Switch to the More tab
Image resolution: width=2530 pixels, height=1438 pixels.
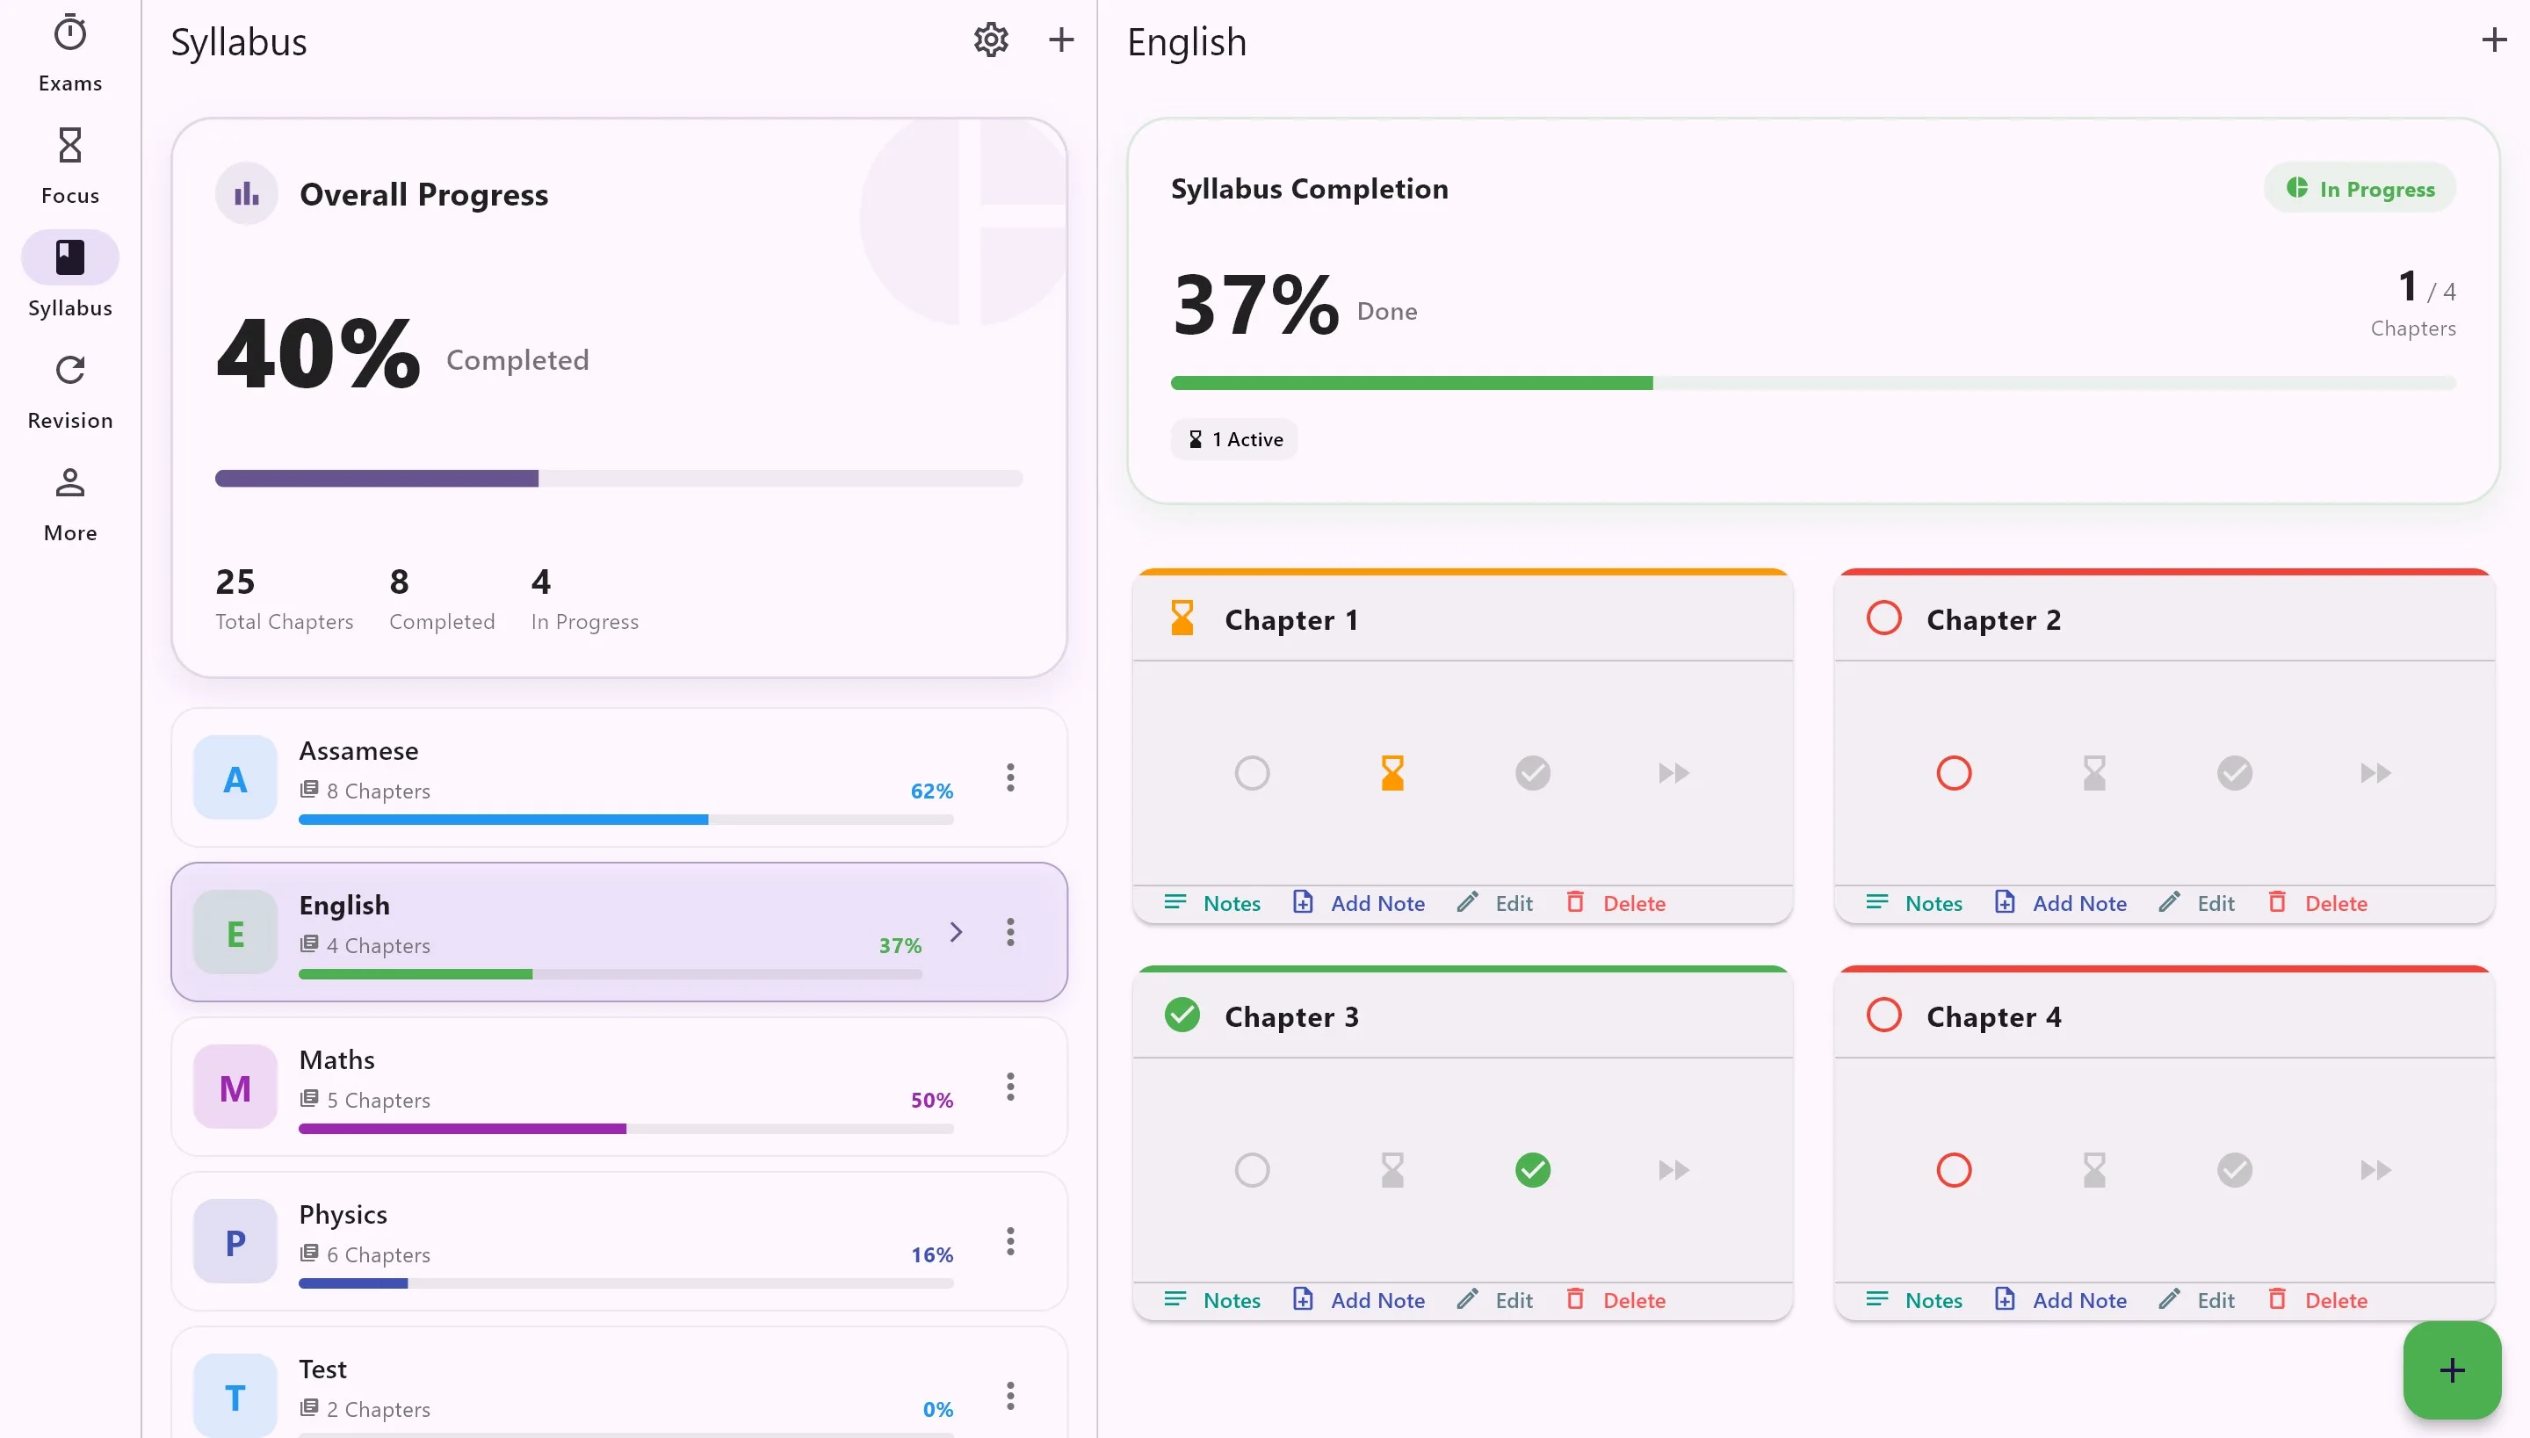coord(70,503)
